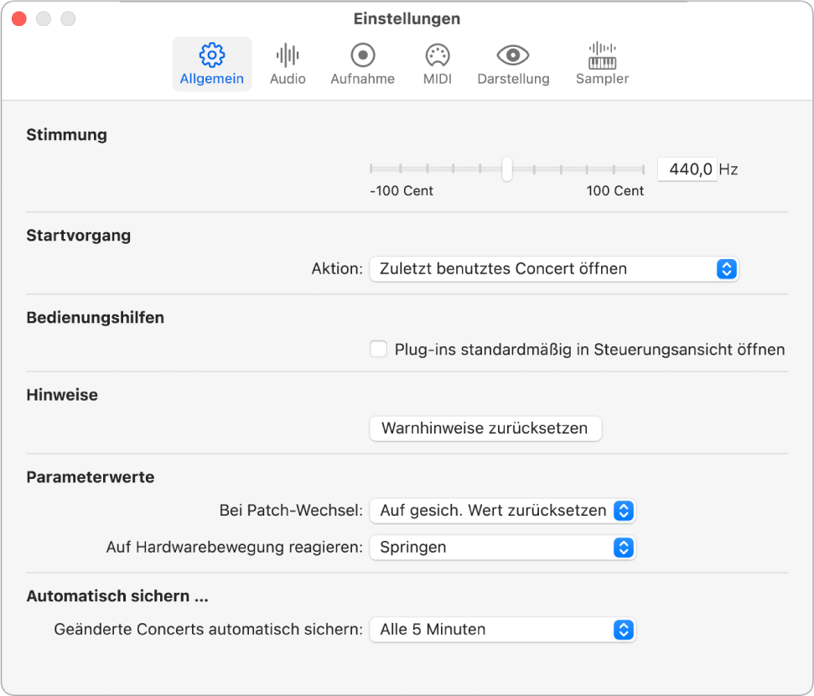This screenshot has height=696, width=814.
Task: Click the 100 Cent end of slider track
Action: (x=642, y=169)
